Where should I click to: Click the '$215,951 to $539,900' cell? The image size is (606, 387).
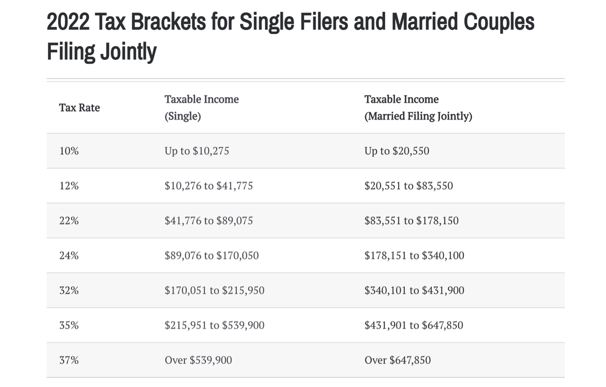[214, 325]
